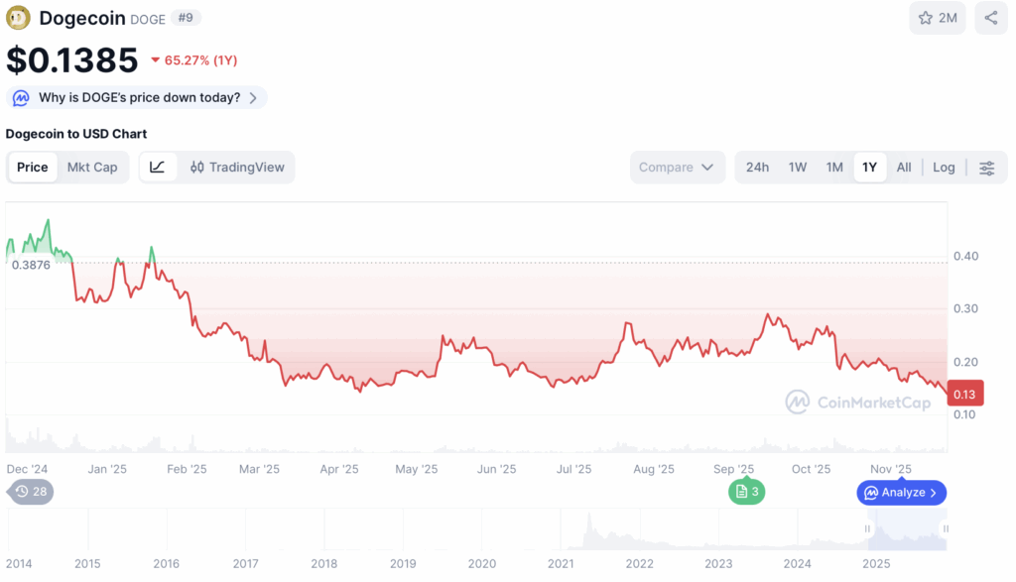This screenshot has height=582, width=1016.
Task: Open the Compare dropdown
Action: [677, 168]
